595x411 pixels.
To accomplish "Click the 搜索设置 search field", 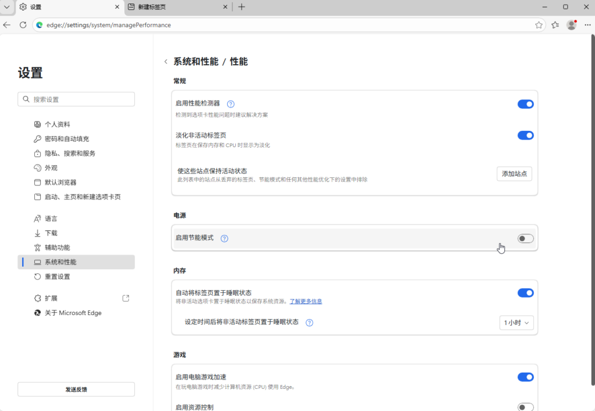I will coord(76,99).
